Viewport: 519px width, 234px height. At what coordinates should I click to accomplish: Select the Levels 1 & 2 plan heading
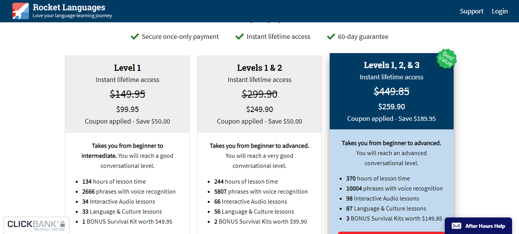[259, 68]
